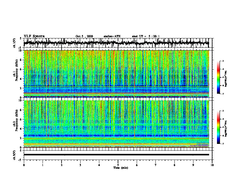Click the "0" tick label on time axis
Viewport: 239px width, 185px height.
(x=24, y=165)
